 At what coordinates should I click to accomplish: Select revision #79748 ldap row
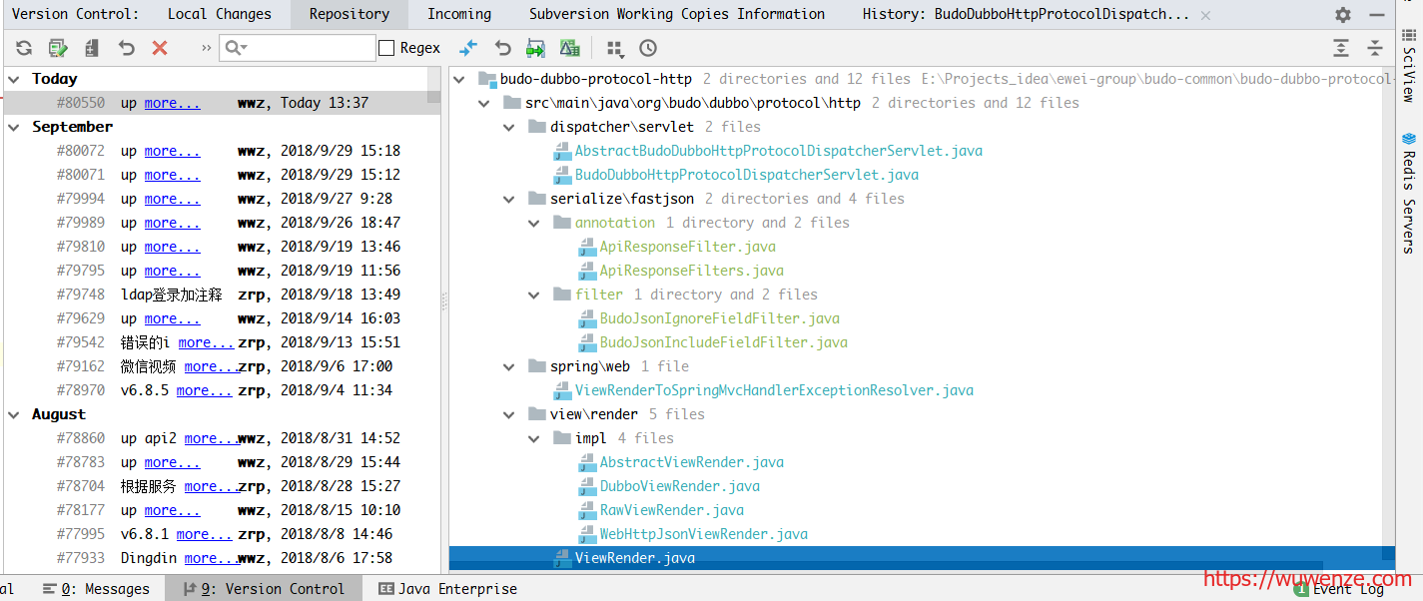click(222, 295)
